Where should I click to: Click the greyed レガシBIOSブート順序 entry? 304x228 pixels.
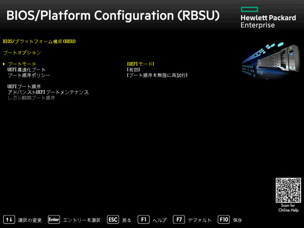31,98
